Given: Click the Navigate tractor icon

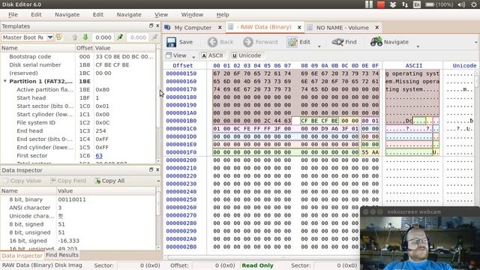Looking at the screenshot, I should click(x=376, y=41).
